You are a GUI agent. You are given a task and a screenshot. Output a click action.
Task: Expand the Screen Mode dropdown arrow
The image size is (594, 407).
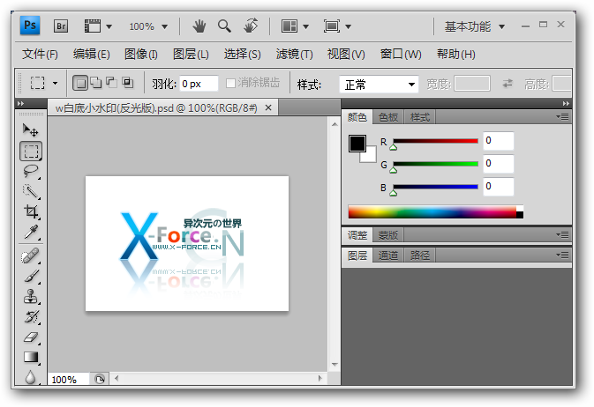(348, 26)
